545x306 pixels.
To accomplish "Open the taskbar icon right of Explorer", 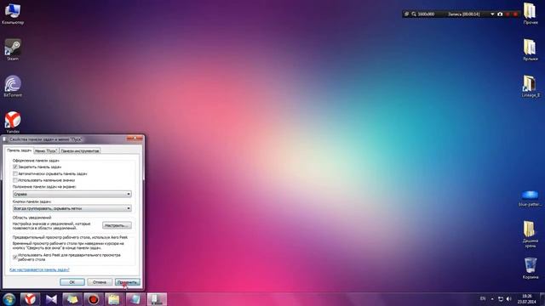I will click(135, 299).
